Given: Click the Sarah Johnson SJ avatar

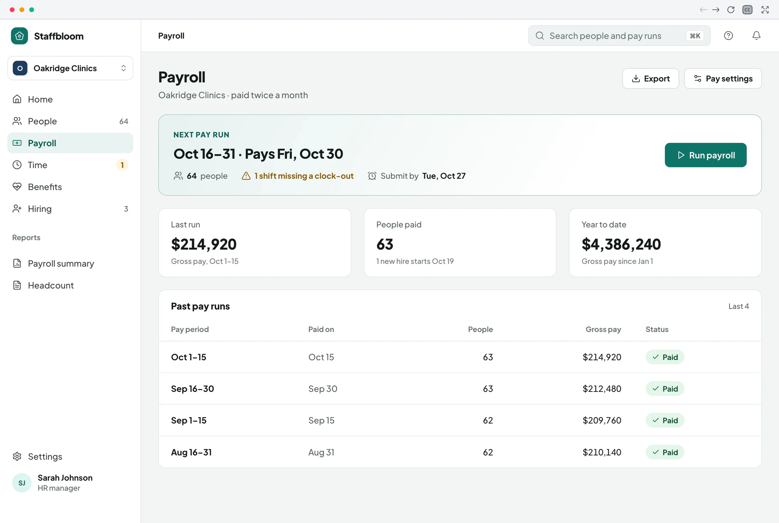Looking at the screenshot, I should point(22,483).
